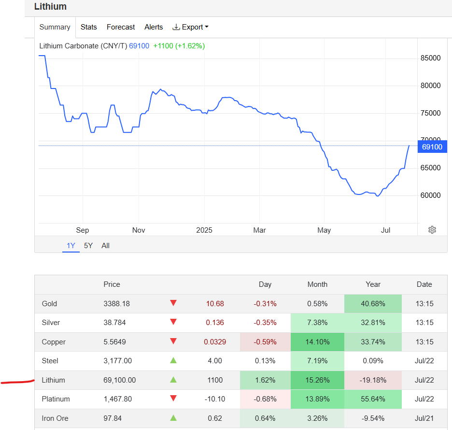The image size is (452, 430).
Task: Click the 69100 price label on chart axis
Action: pos(432,147)
